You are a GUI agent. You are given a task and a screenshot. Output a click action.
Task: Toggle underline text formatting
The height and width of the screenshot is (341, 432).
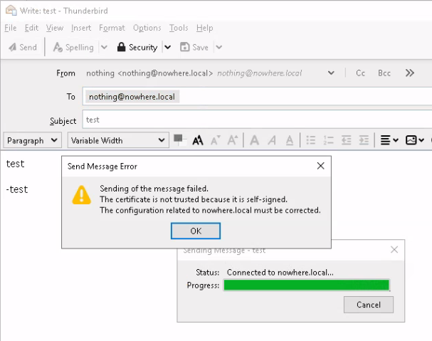(290, 140)
